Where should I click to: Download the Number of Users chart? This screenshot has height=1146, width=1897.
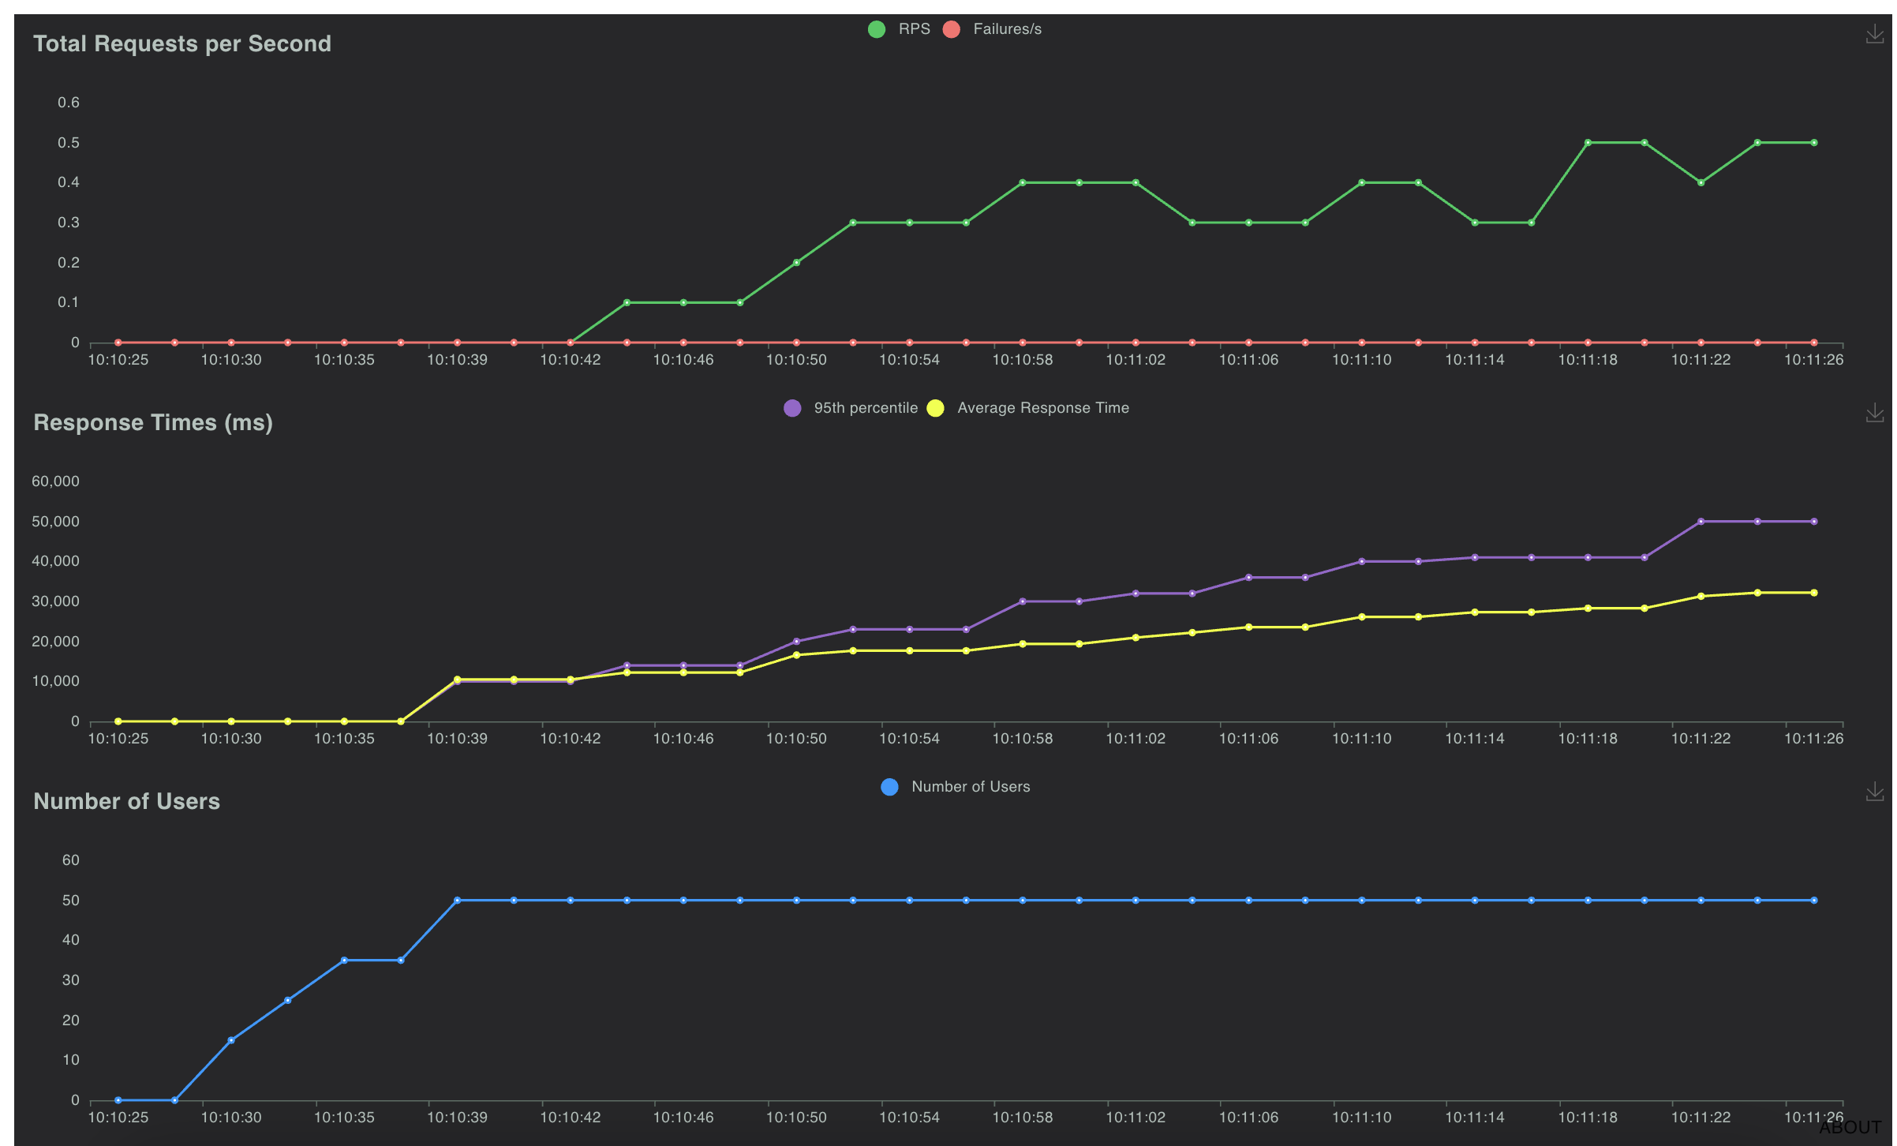point(1874,792)
